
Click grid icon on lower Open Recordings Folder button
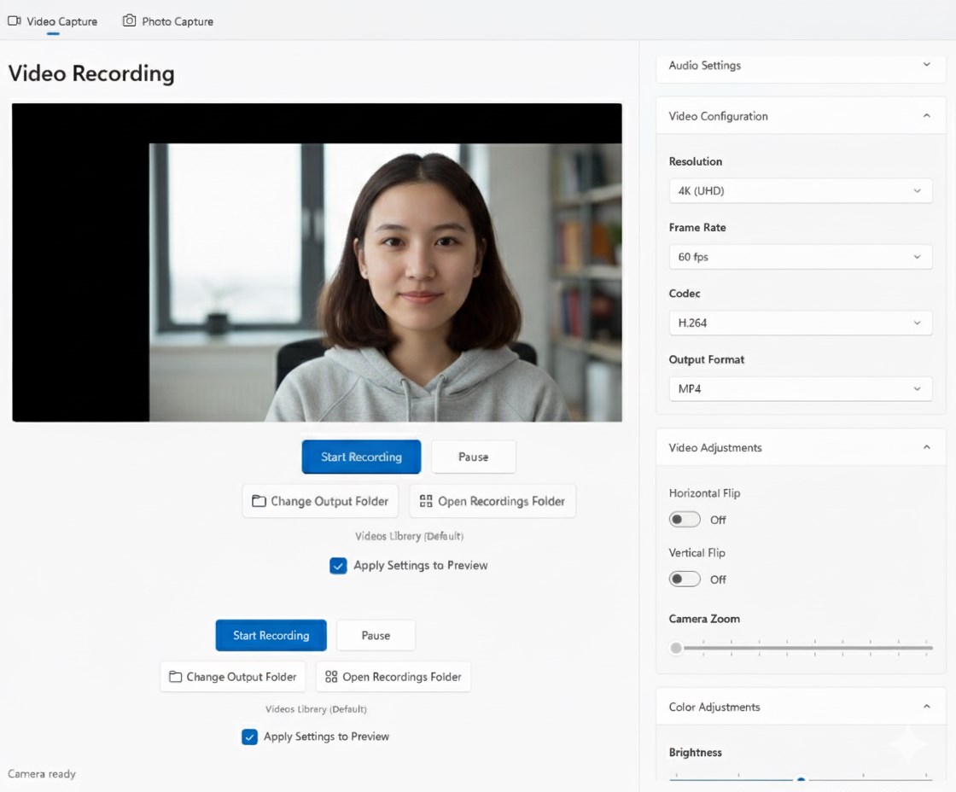point(331,677)
